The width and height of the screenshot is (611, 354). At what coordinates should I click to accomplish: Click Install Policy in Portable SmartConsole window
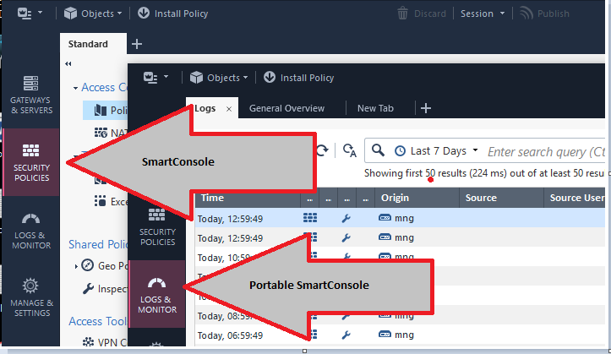(299, 78)
